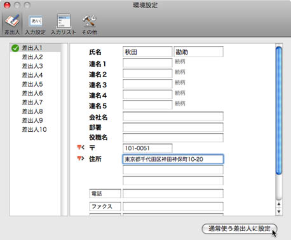Click the 会社名 input field

tap(173, 116)
